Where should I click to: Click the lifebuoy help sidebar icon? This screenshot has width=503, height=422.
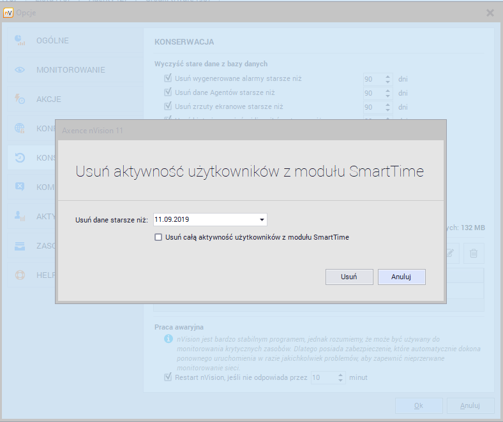[20, 275]
